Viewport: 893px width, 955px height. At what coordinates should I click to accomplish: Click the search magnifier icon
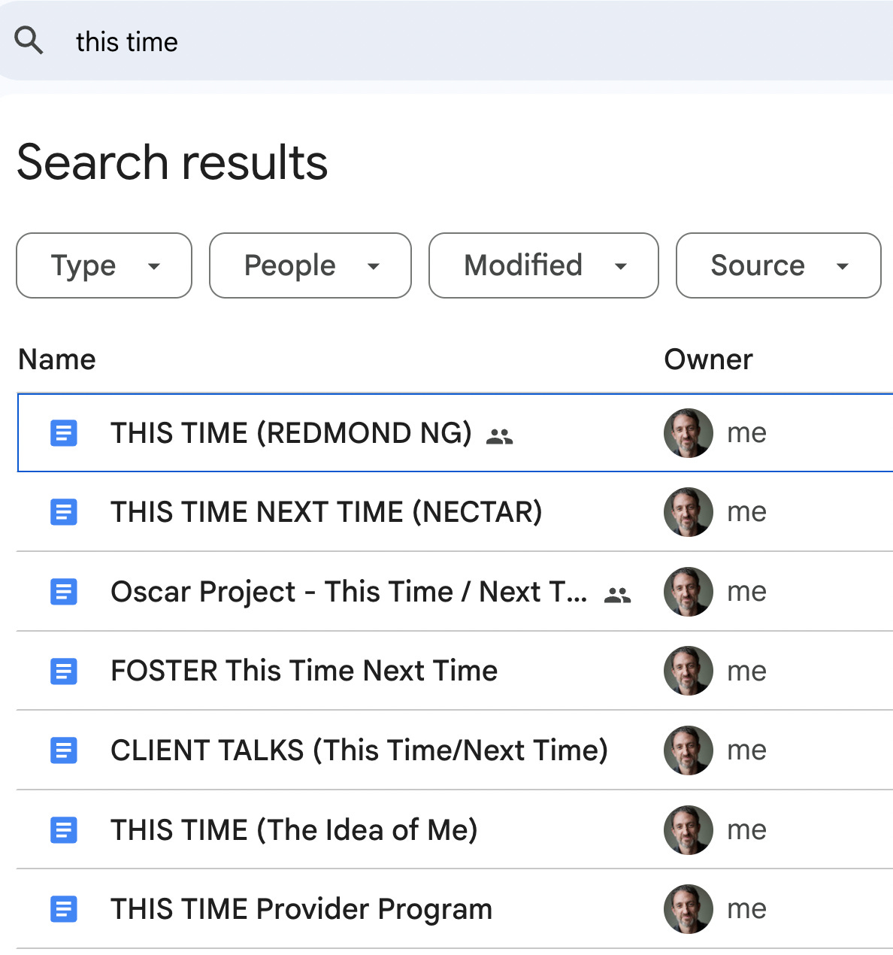pos(29,41)
